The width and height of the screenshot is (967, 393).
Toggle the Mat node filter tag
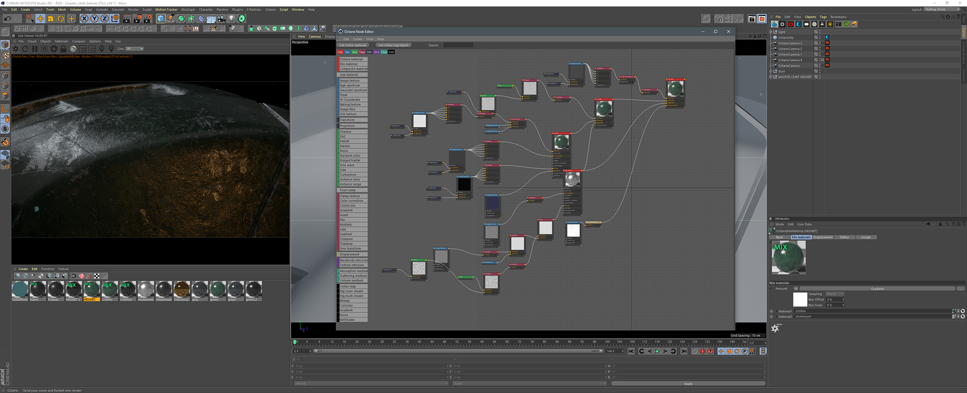[x=340, y=52]
